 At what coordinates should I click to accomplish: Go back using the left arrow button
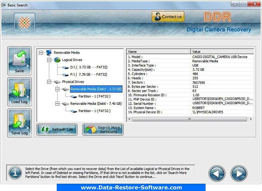[217, 173]
